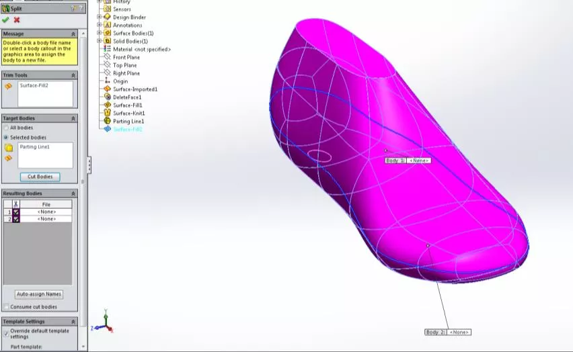This screenshot has width=573, height=352.
Task: Click the Body 2 callout in graphics area
Action: tap(448, 333)
